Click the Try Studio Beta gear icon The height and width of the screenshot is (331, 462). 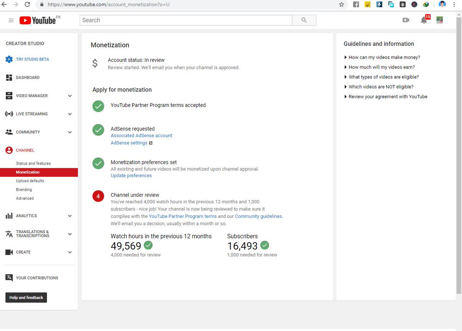9,60
